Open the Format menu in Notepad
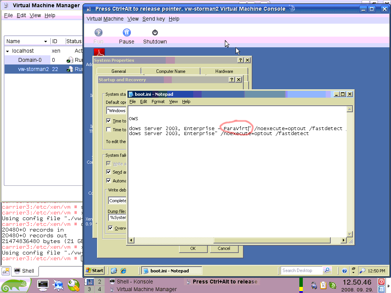 click(x=158, y=101)
